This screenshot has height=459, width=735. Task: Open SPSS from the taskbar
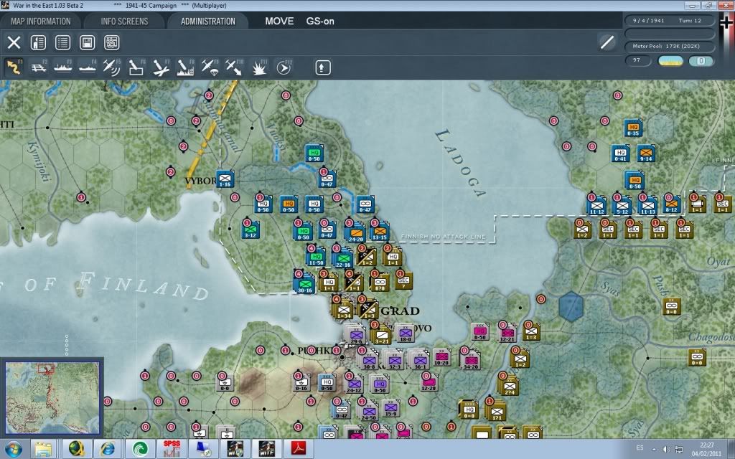(171, 450)
